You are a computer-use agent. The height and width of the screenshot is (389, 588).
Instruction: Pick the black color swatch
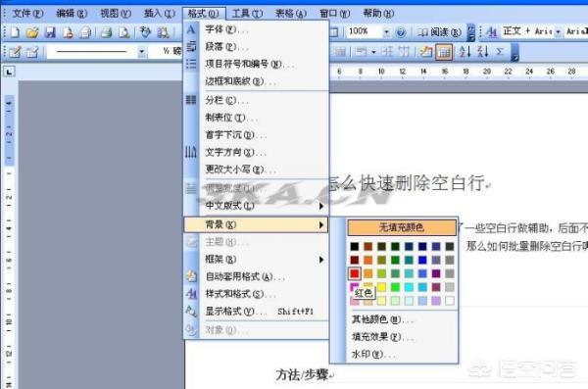[355, 247]
